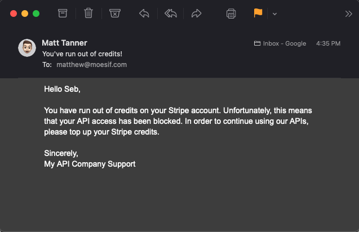359x232 pixels.
Task: Click the Reply All double-arrow icon
Action: coord(171,14)
